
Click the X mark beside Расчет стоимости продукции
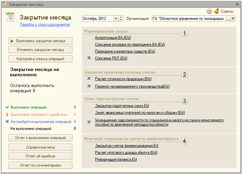click(x=89, y=79)
